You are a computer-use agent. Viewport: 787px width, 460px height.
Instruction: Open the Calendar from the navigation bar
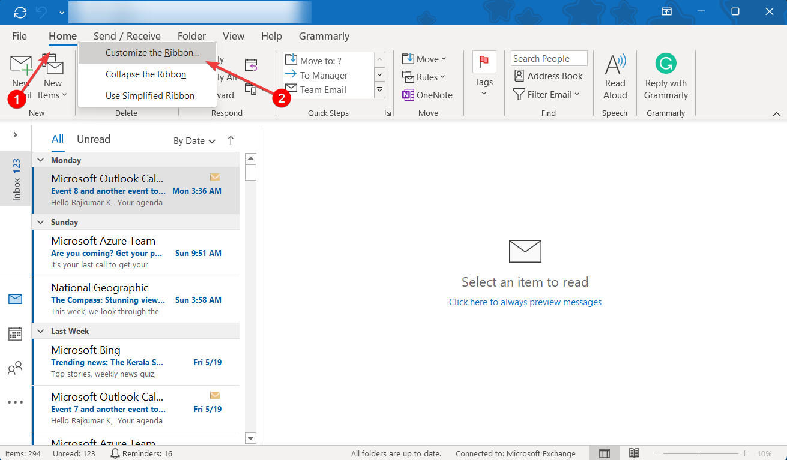point(15,333)
